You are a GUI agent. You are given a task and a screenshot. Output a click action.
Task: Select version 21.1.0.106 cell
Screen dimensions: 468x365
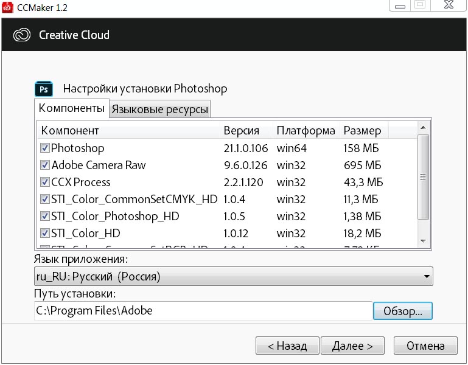click(x=246, y=148)
